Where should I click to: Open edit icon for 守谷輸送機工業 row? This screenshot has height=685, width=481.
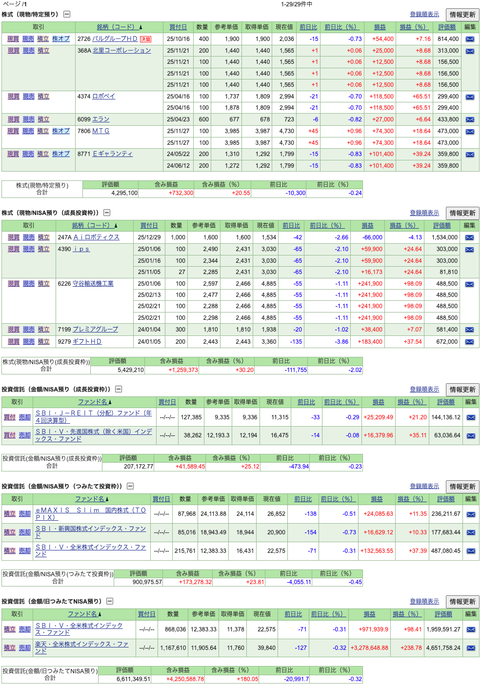click(x=469, y=284)
